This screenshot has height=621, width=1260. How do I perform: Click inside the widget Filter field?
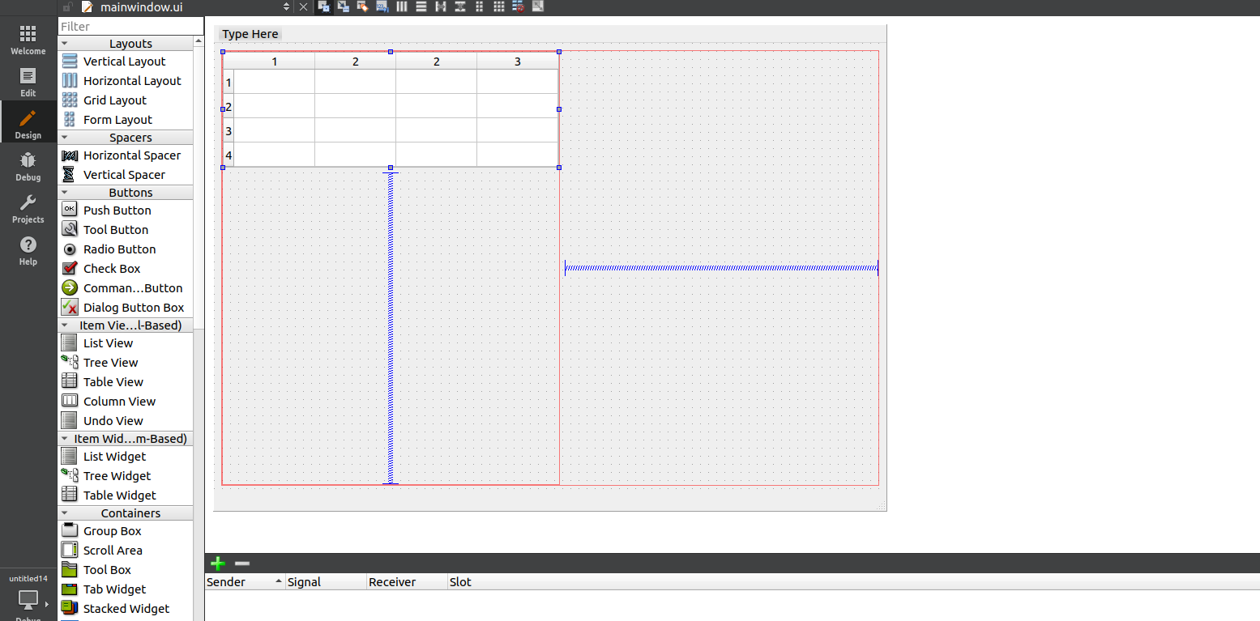point(130,26)
